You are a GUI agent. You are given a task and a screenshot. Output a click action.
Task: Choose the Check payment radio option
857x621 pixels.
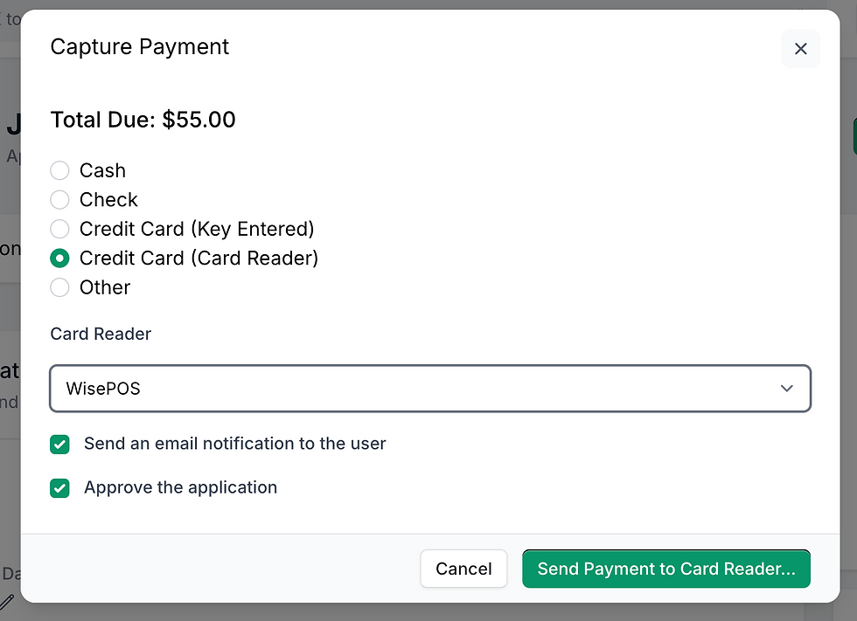(x=59, y=200)
